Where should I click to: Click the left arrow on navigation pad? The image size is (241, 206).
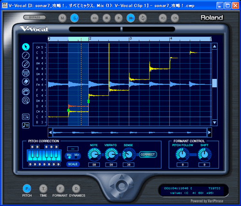(x=112, y=186)
